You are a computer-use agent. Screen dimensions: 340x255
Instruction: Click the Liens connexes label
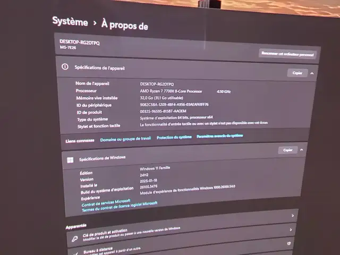point(80,141)
